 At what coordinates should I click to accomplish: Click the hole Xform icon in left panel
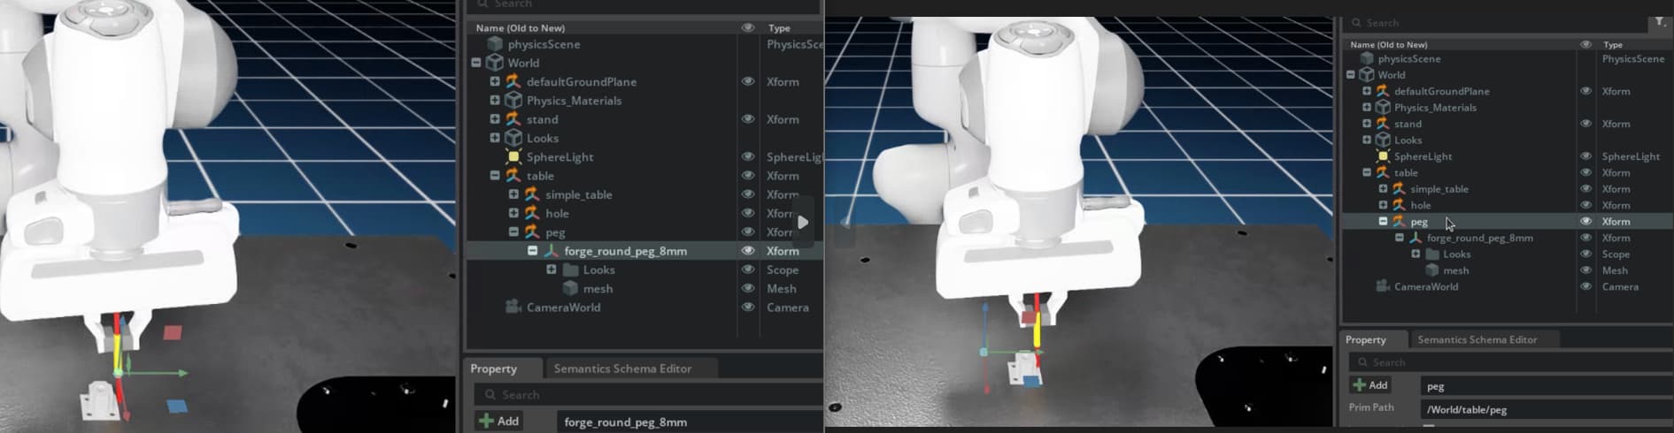pos(532,213)
